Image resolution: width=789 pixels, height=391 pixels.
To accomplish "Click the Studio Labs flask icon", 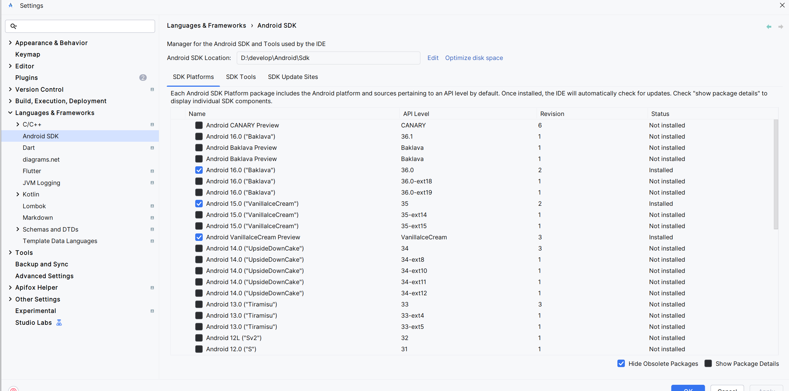I will coord(59,323).
